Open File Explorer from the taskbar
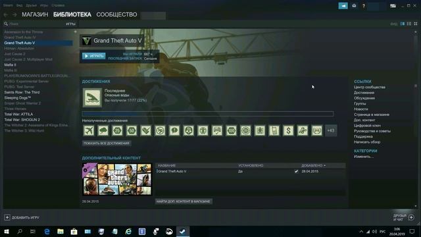 (61, 232)
